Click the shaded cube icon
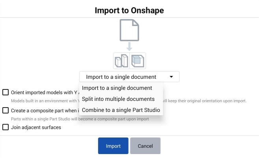 click(138, 61)
